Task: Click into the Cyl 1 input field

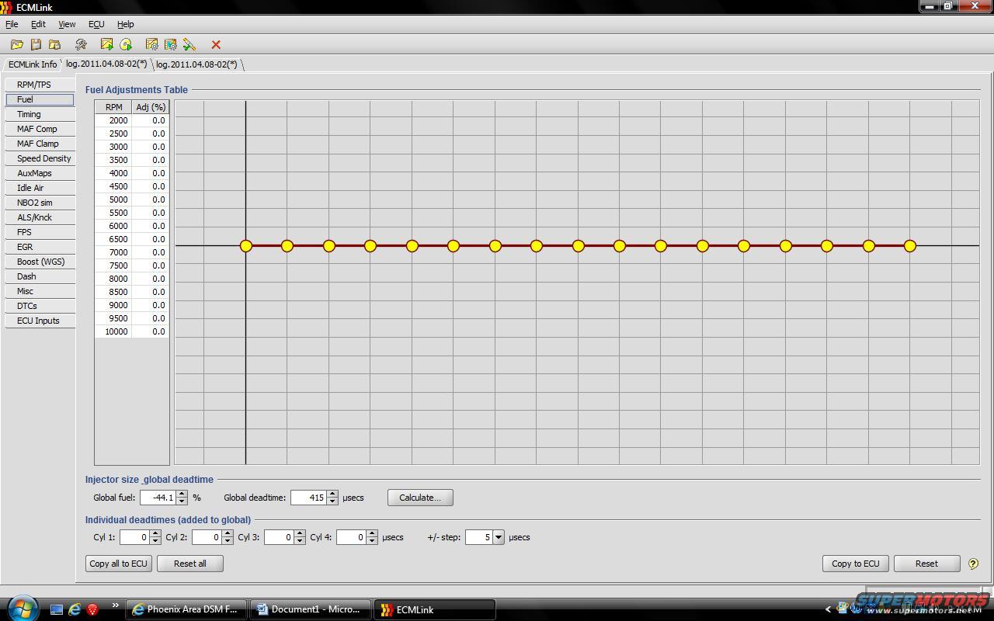Action: point(135,537)
